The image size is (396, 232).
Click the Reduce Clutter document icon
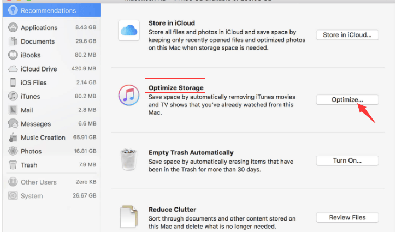(129, 217)
